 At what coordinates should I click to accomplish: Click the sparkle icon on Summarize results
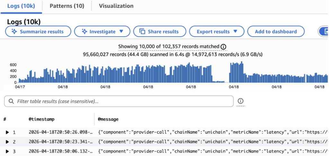click(14, 31)
